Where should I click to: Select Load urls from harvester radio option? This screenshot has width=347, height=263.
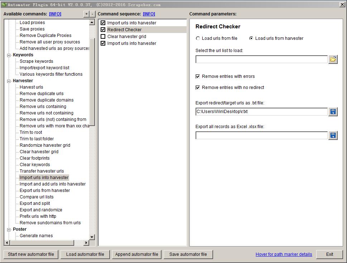(251, 38)
